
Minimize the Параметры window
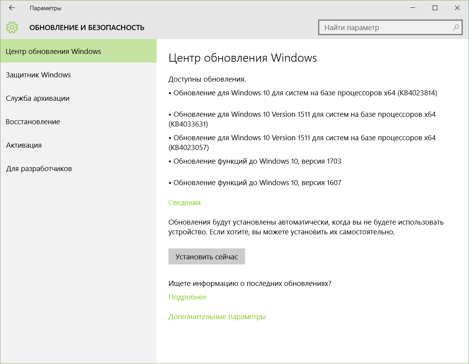coord(413,8)
